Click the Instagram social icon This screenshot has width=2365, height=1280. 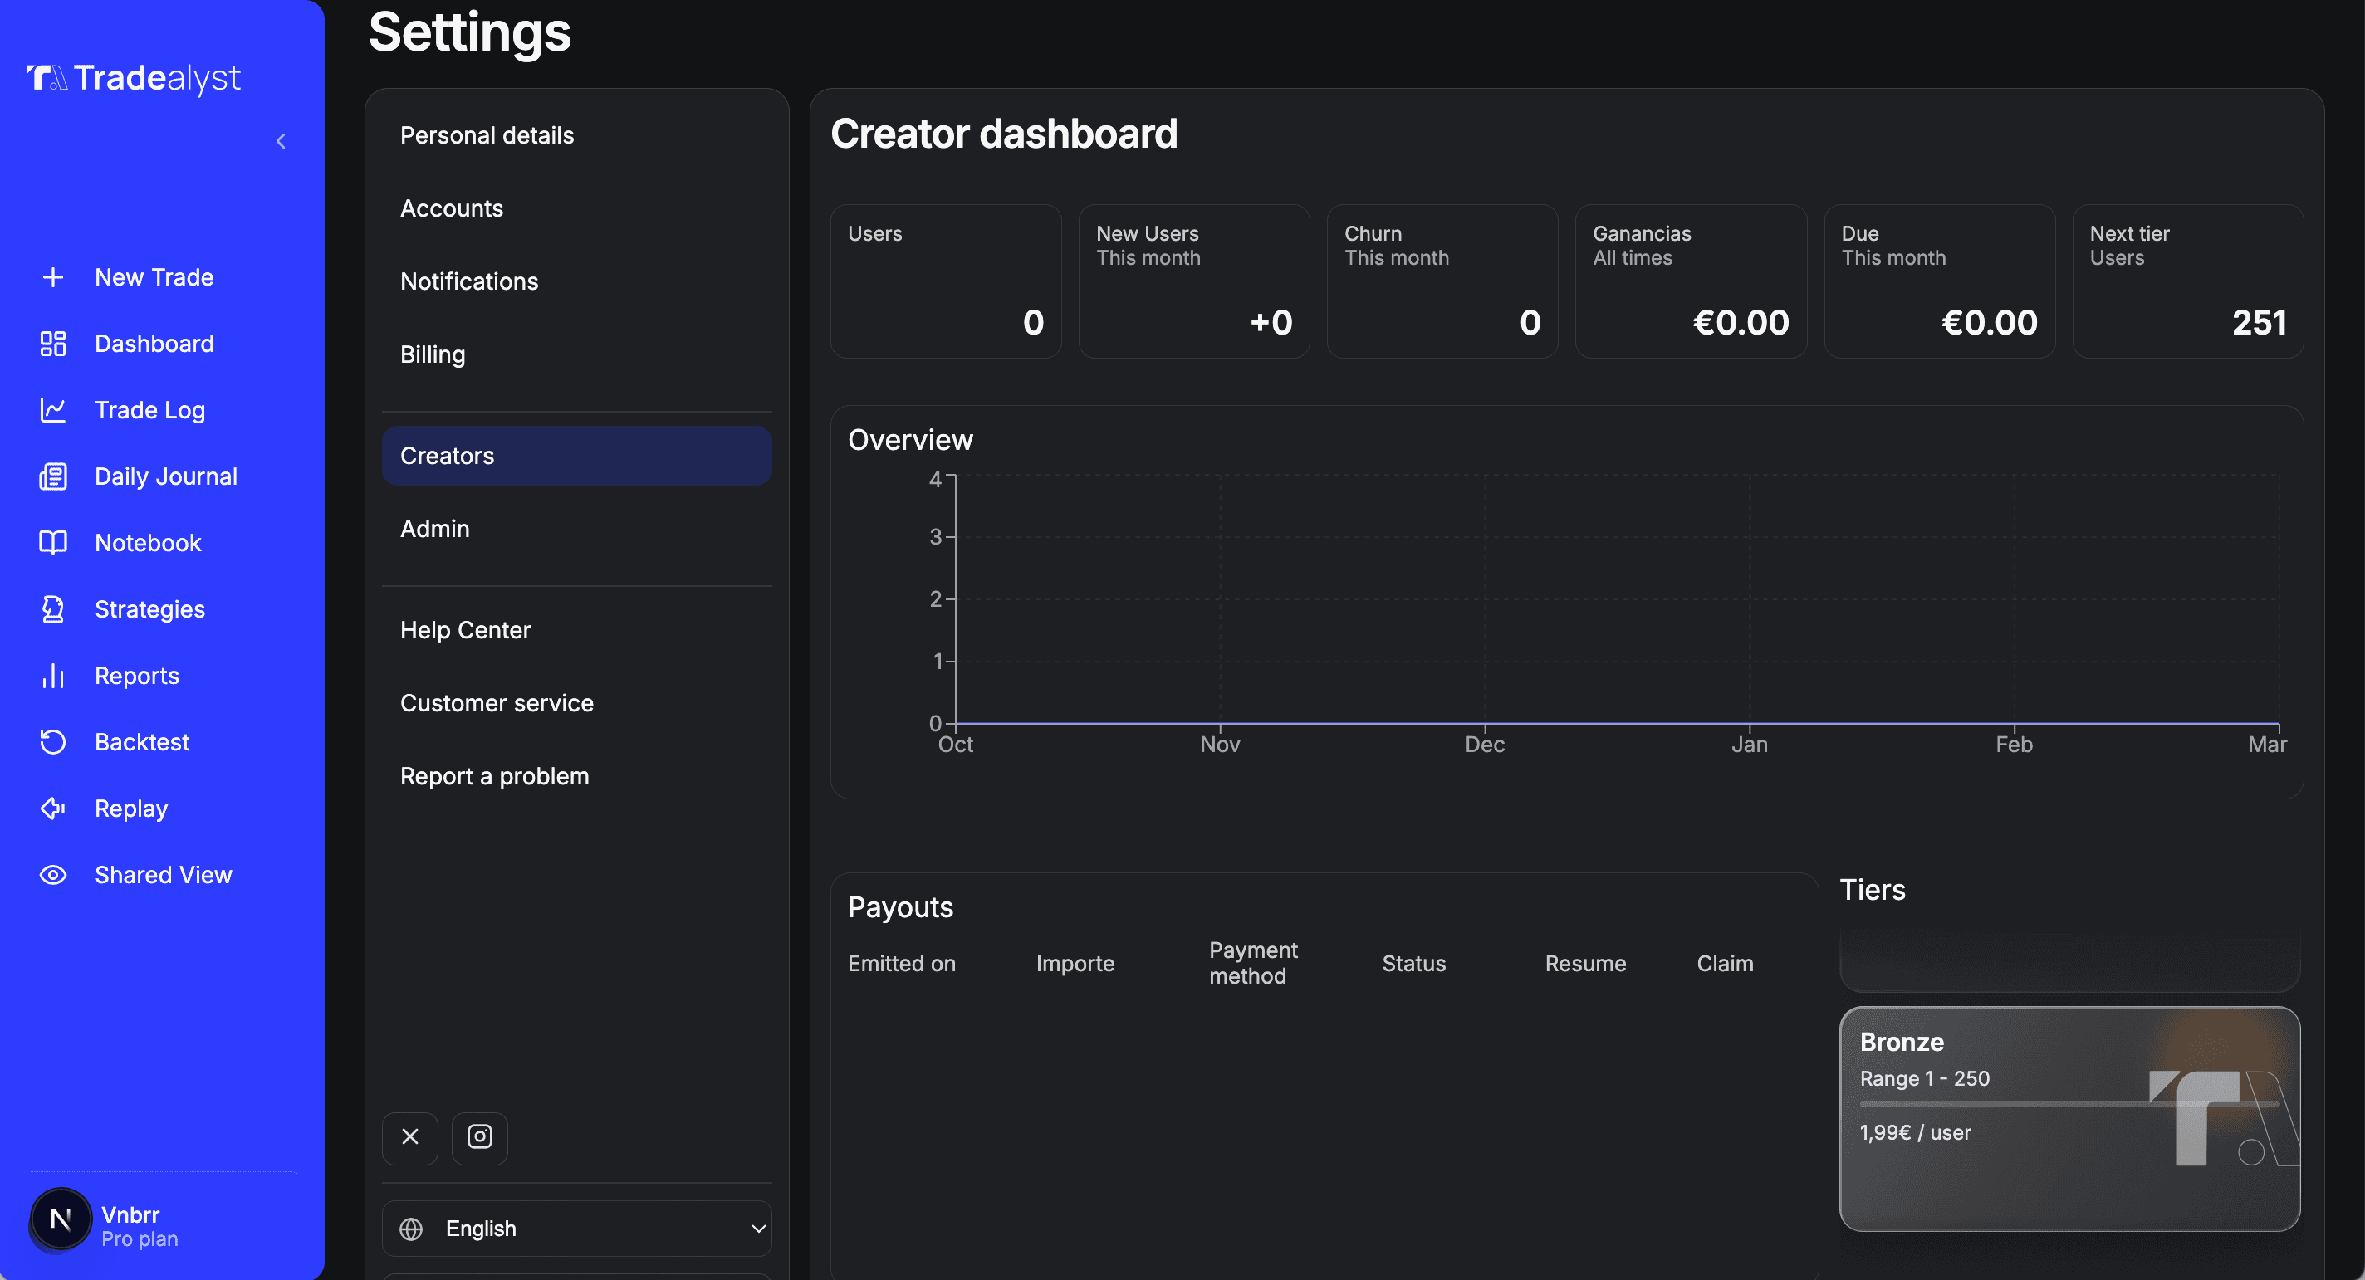click(x=479, y=1137)
